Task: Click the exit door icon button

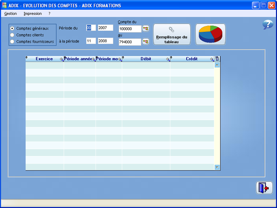Action: coord(264,188)
